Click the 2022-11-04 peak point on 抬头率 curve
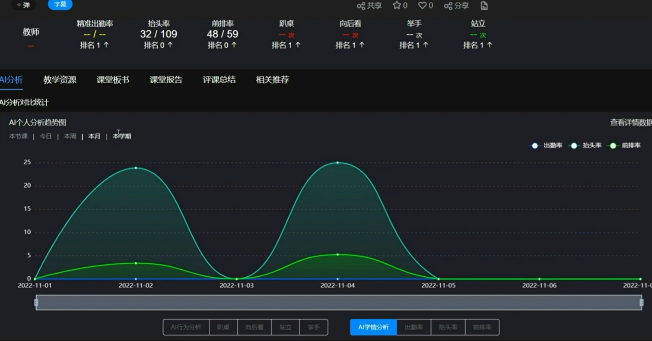 tap(337, 163)
